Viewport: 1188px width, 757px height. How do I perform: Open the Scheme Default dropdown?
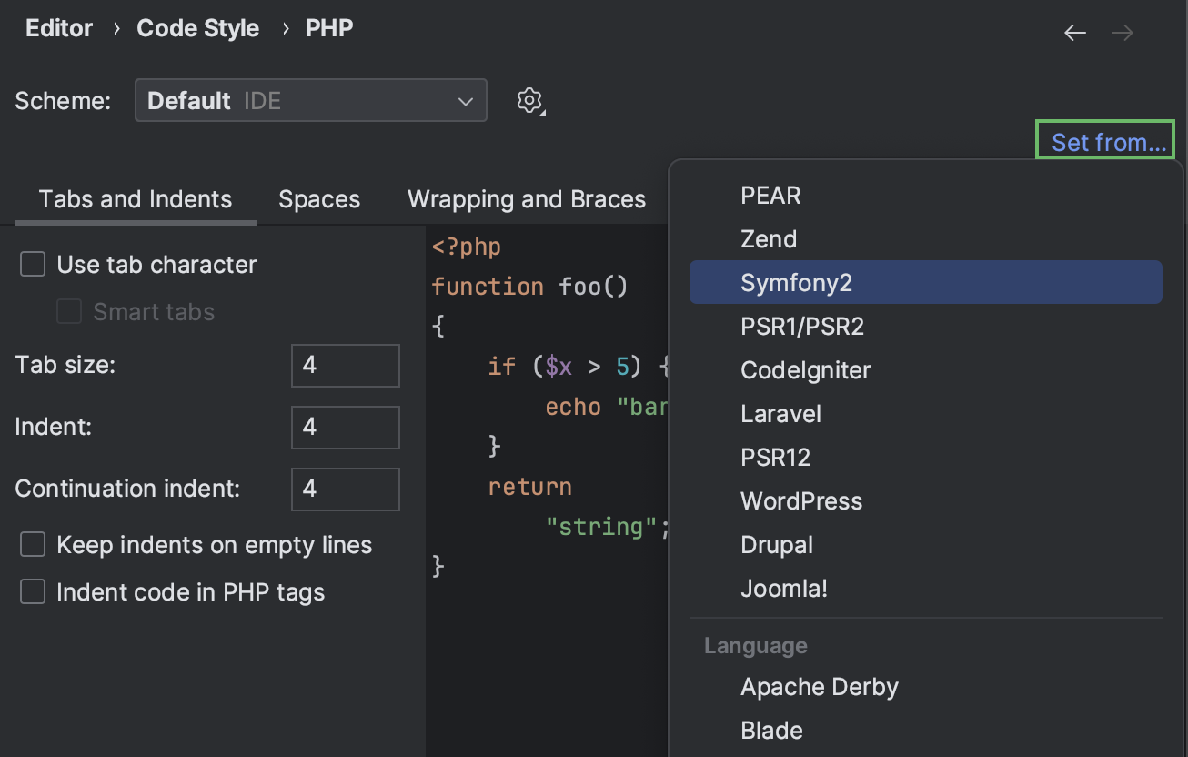pyautogui.click(x=311, y=100)
